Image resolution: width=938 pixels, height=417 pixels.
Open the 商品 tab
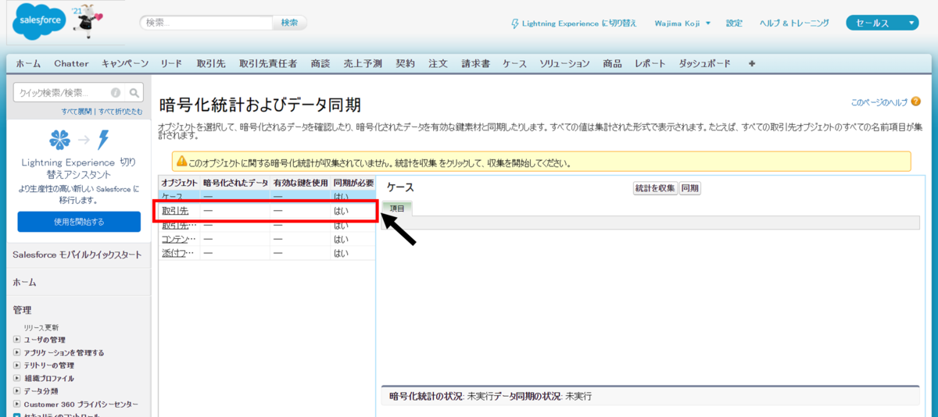point(612,63)
